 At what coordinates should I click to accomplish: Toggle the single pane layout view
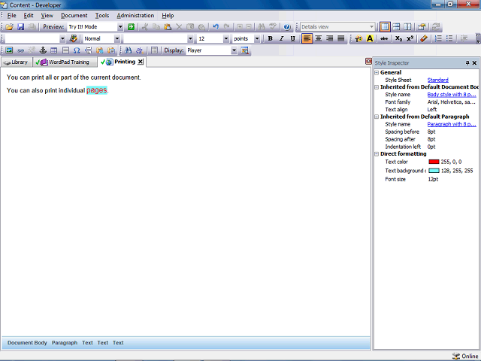point(385,27)
